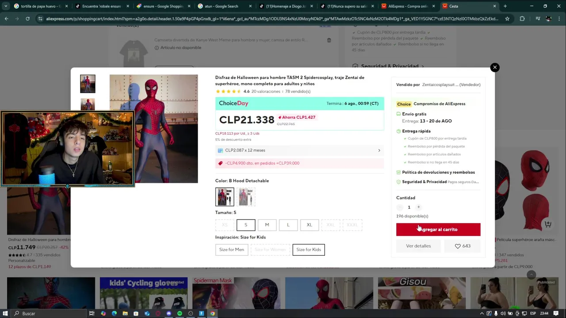Show hidden system tray icons chevron
This screenshot has height=318, width=566.
482,314
